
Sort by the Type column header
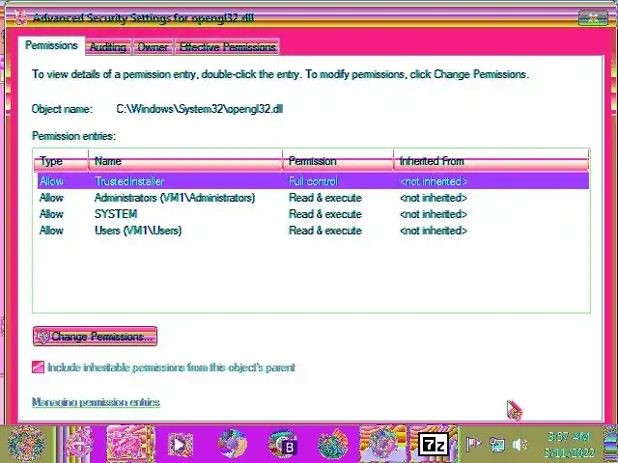coord(61,161)
